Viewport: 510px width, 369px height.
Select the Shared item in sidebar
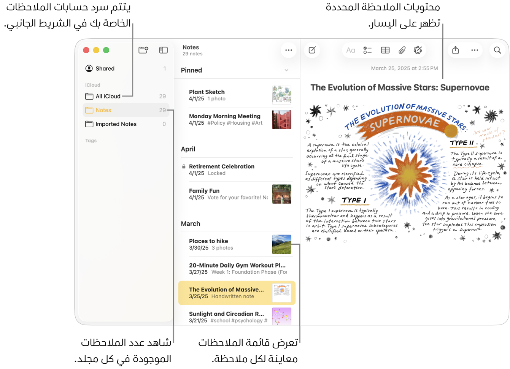tap(126, 68)
